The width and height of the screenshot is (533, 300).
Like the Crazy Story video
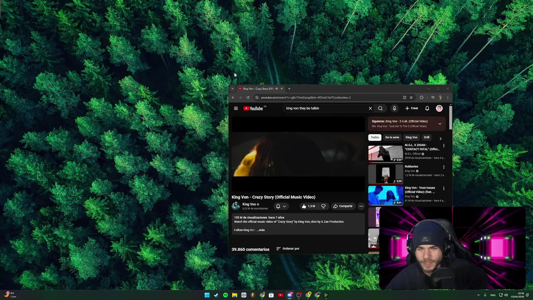[308, 206]
